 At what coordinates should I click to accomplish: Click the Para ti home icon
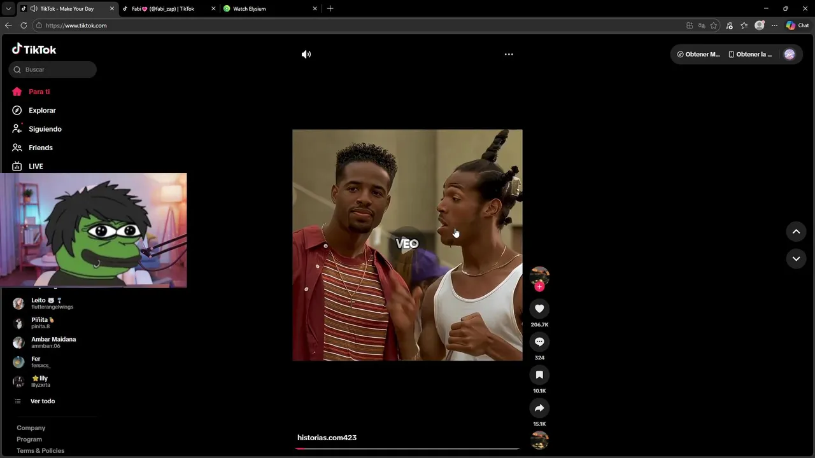(x=17, y=92)
